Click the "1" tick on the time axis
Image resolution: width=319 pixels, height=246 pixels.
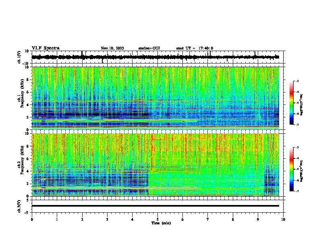(x=57, y=219)
